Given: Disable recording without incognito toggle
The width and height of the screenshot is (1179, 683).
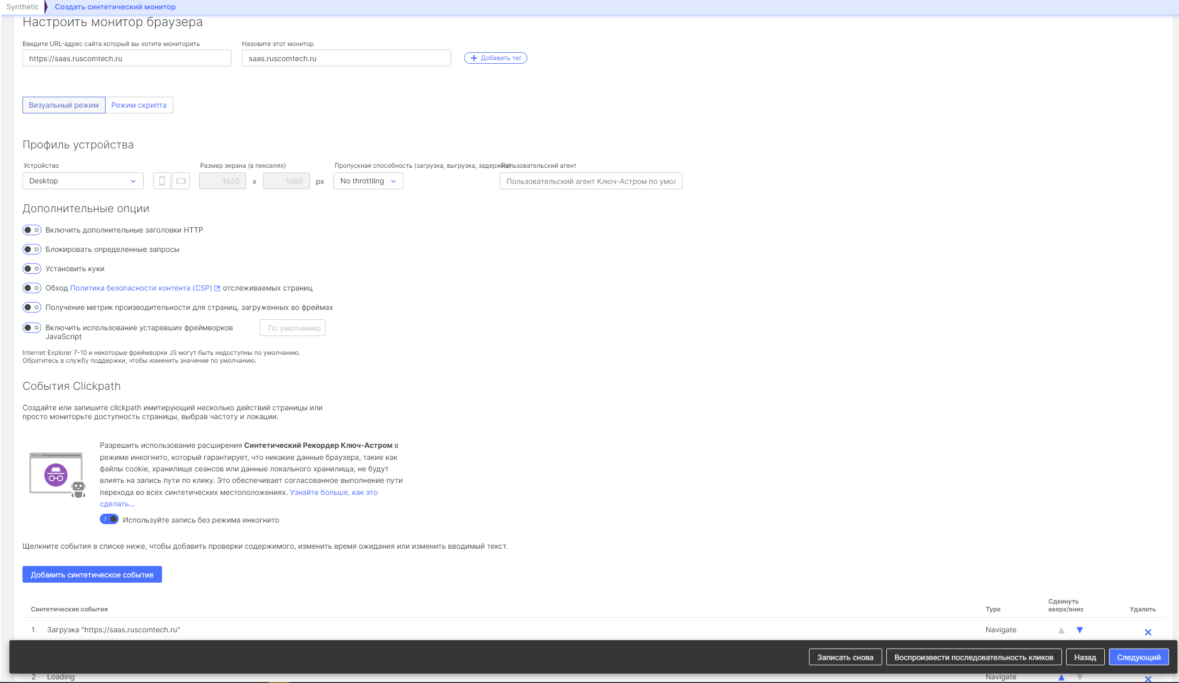Looking at the screenshot, I should (x=109, y=519).
